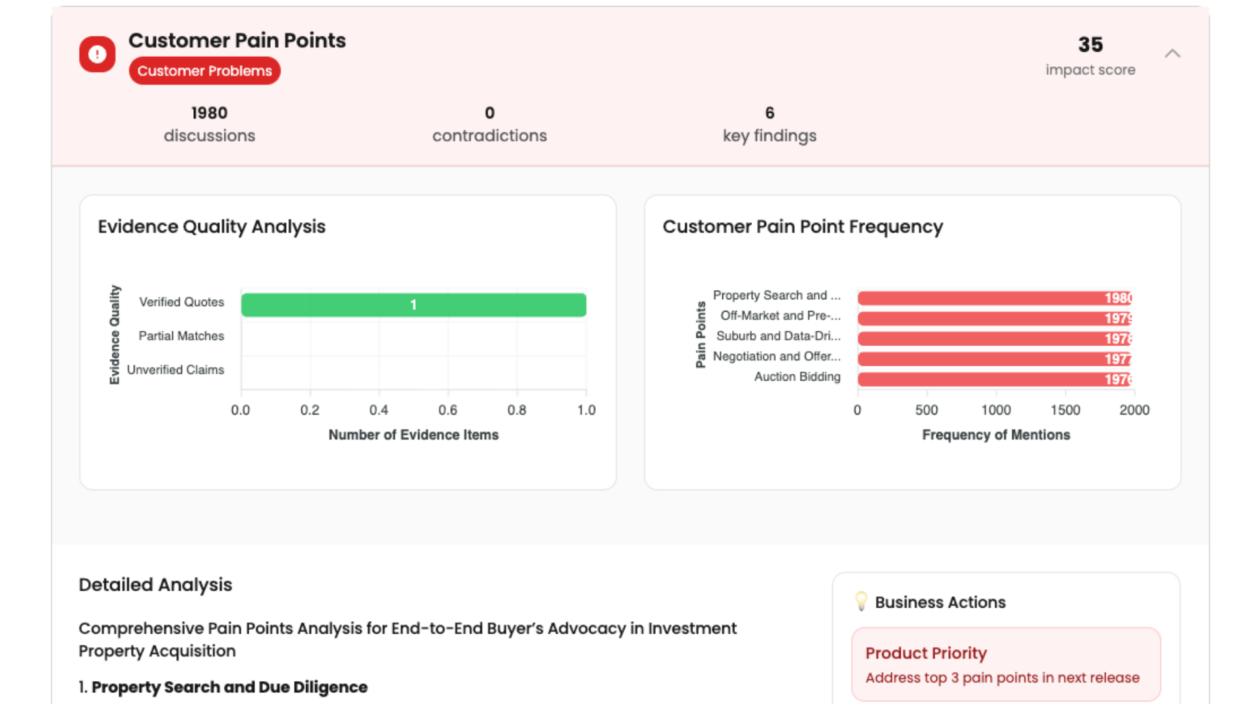
Task: Open the Product Priority action card
Action: (x=1005, y=664)
